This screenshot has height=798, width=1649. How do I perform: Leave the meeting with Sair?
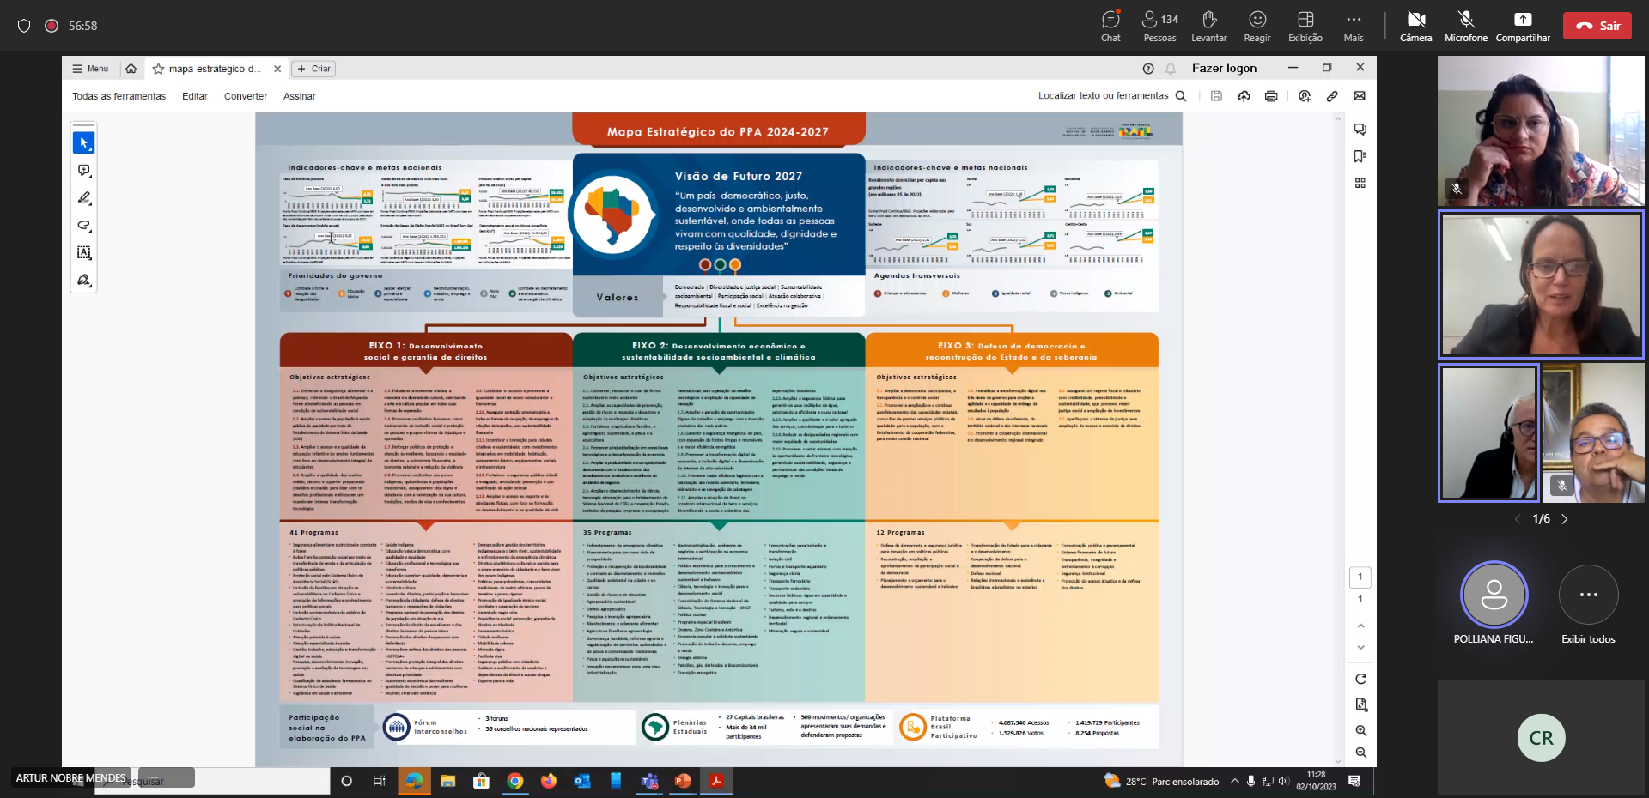coord(1597,26)
